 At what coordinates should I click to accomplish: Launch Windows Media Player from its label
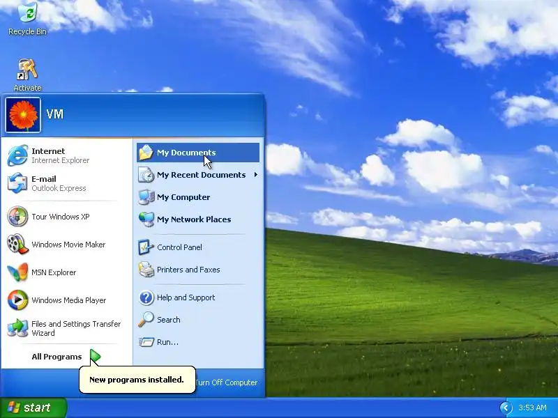68,300
